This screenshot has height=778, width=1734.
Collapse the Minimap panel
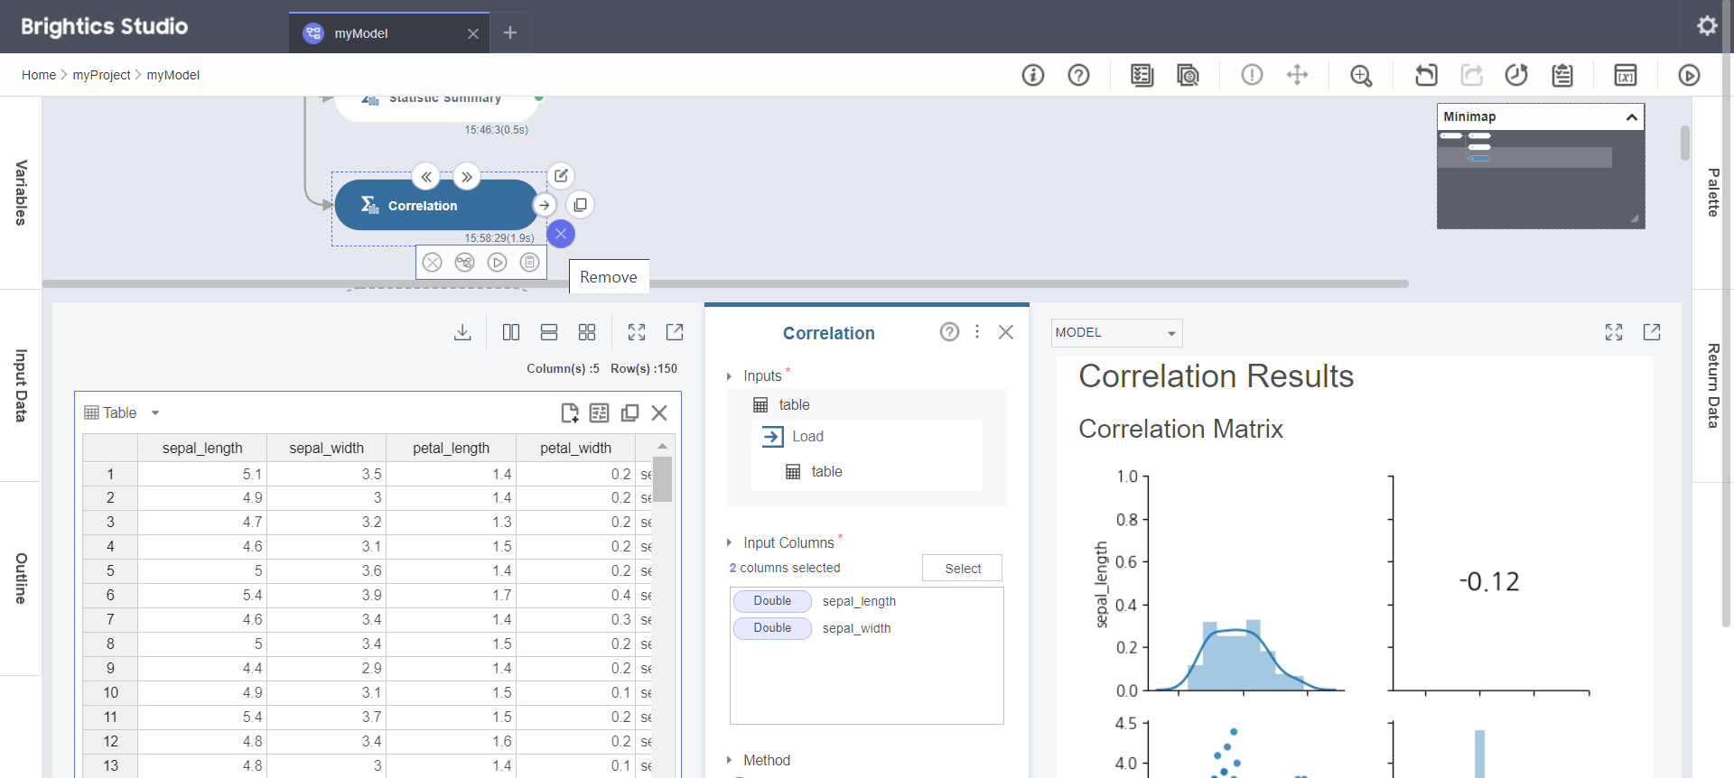(x=1632, y=116)
